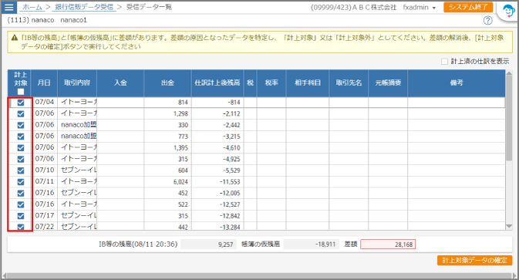519x280 pixels.
Task: Click the 備考 column header
Action: tap(457, 83)
